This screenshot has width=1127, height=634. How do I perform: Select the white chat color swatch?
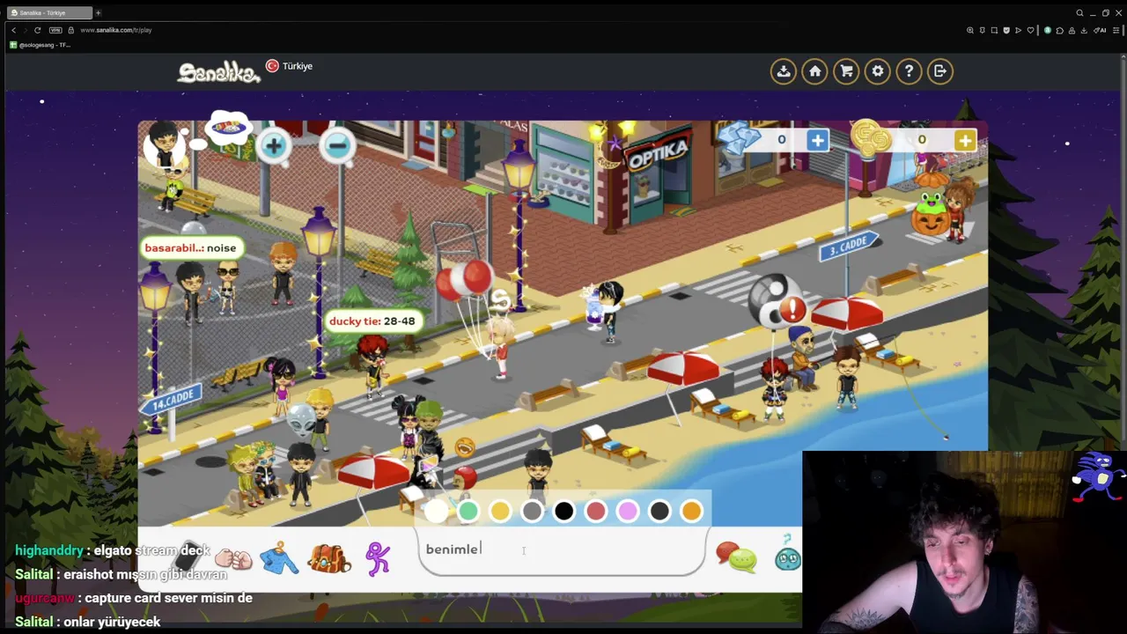click(437, 511)
